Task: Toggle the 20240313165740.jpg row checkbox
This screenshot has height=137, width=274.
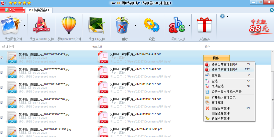Action: (x=2, y=102)
